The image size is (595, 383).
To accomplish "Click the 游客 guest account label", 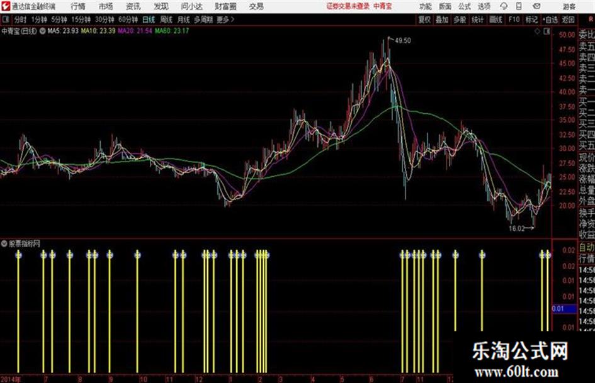I will (x=569, y=6).
